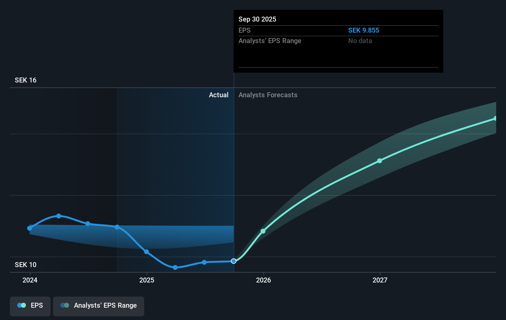Select the highest EPS data point in early 2024

coord(59,216)
